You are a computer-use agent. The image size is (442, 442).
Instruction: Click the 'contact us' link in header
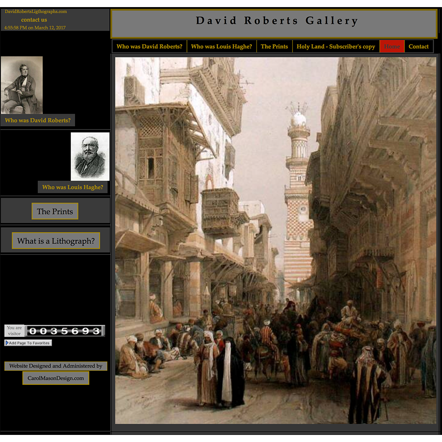(34, 20)
